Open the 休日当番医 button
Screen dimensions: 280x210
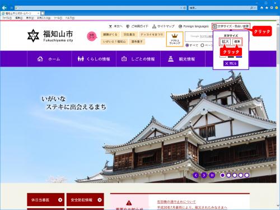click(46, 200)
